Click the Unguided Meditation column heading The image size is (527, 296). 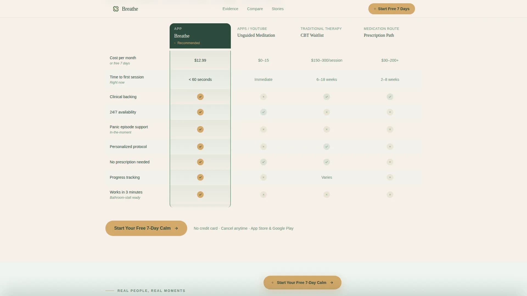click(256, 35)
